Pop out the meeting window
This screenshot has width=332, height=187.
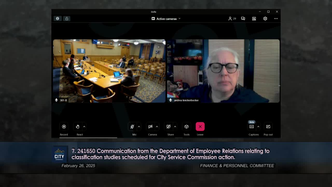[268, 127]
